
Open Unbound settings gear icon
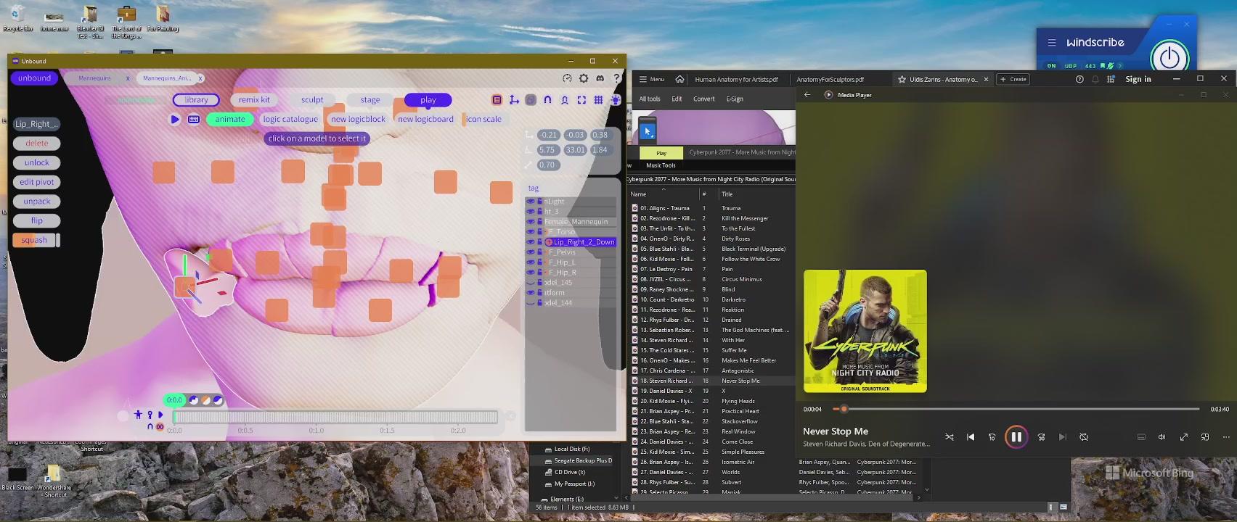584,78
